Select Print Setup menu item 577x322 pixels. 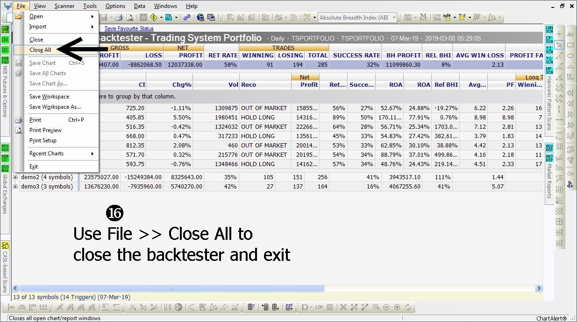[56, 140]
